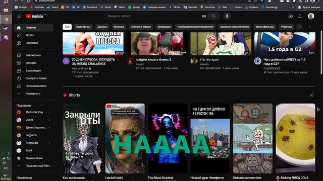Open История in the sidebar
The height and width of the screenshot is (181, 323).
point(34,63)
